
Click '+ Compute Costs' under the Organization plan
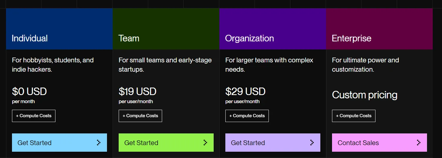pyautogui.click(x=247, y=116)
